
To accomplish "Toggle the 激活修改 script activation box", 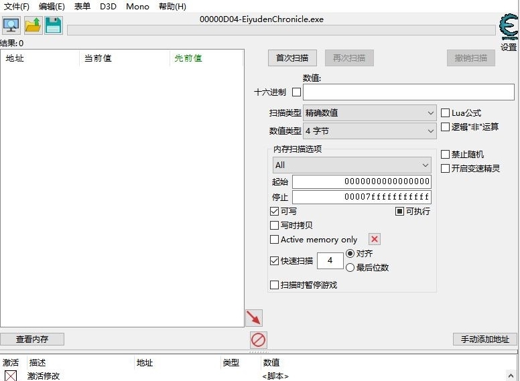I will [11, 376].
